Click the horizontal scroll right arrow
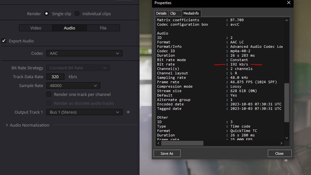311x175 pixels. (x=281, y=143)
